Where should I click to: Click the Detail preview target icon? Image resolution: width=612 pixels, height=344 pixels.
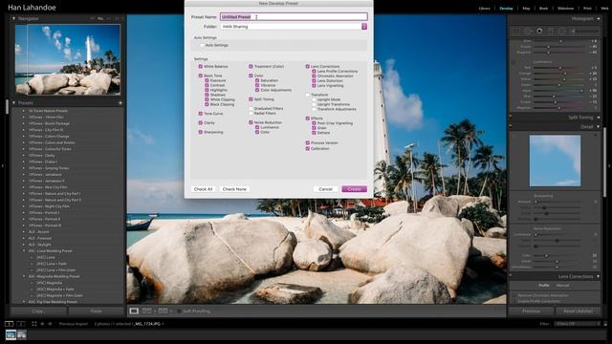tap(595, 135)
